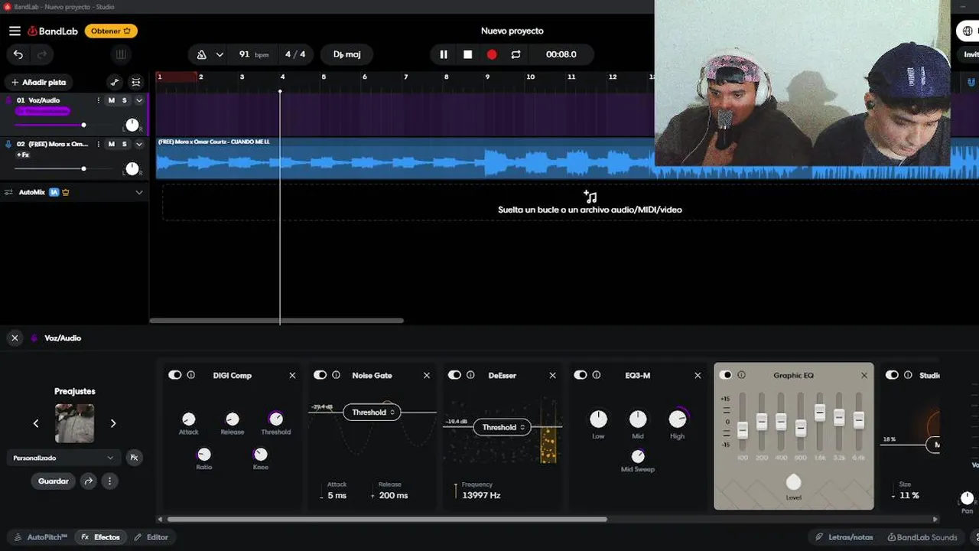Open the Personalizado preset dropdown
Viewport: 979px width, 551px height.
64,458
